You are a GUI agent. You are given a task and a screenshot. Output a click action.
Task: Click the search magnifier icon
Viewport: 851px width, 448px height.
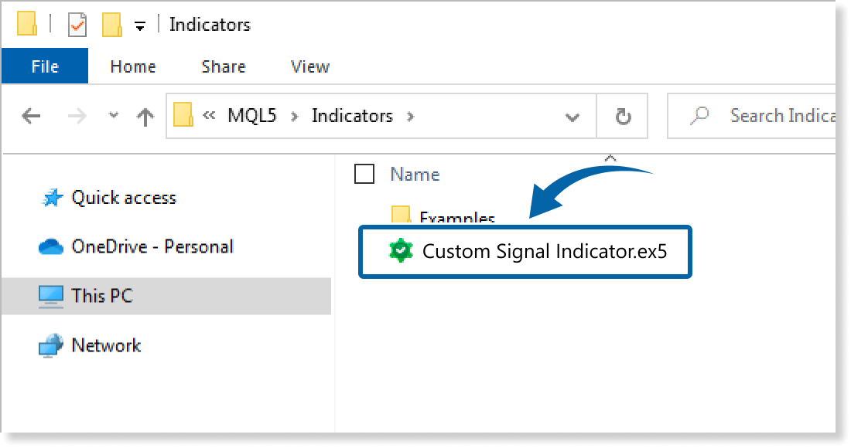[699, 116]
